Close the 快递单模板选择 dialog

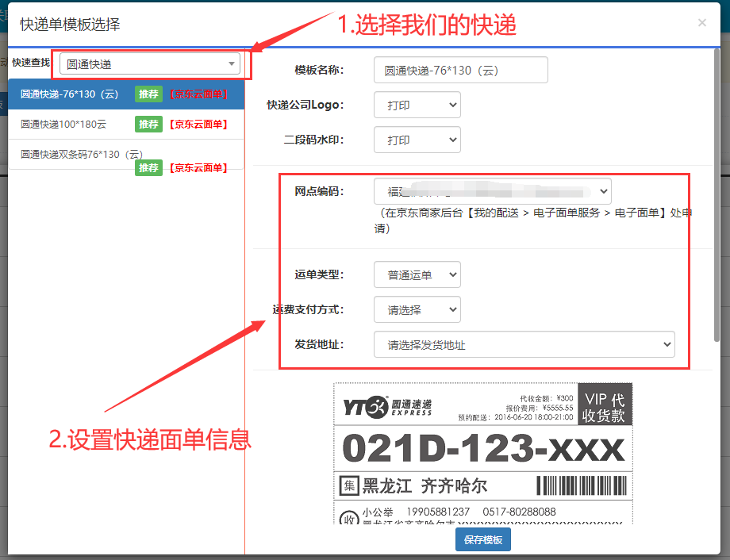click(x=701, y=23)
